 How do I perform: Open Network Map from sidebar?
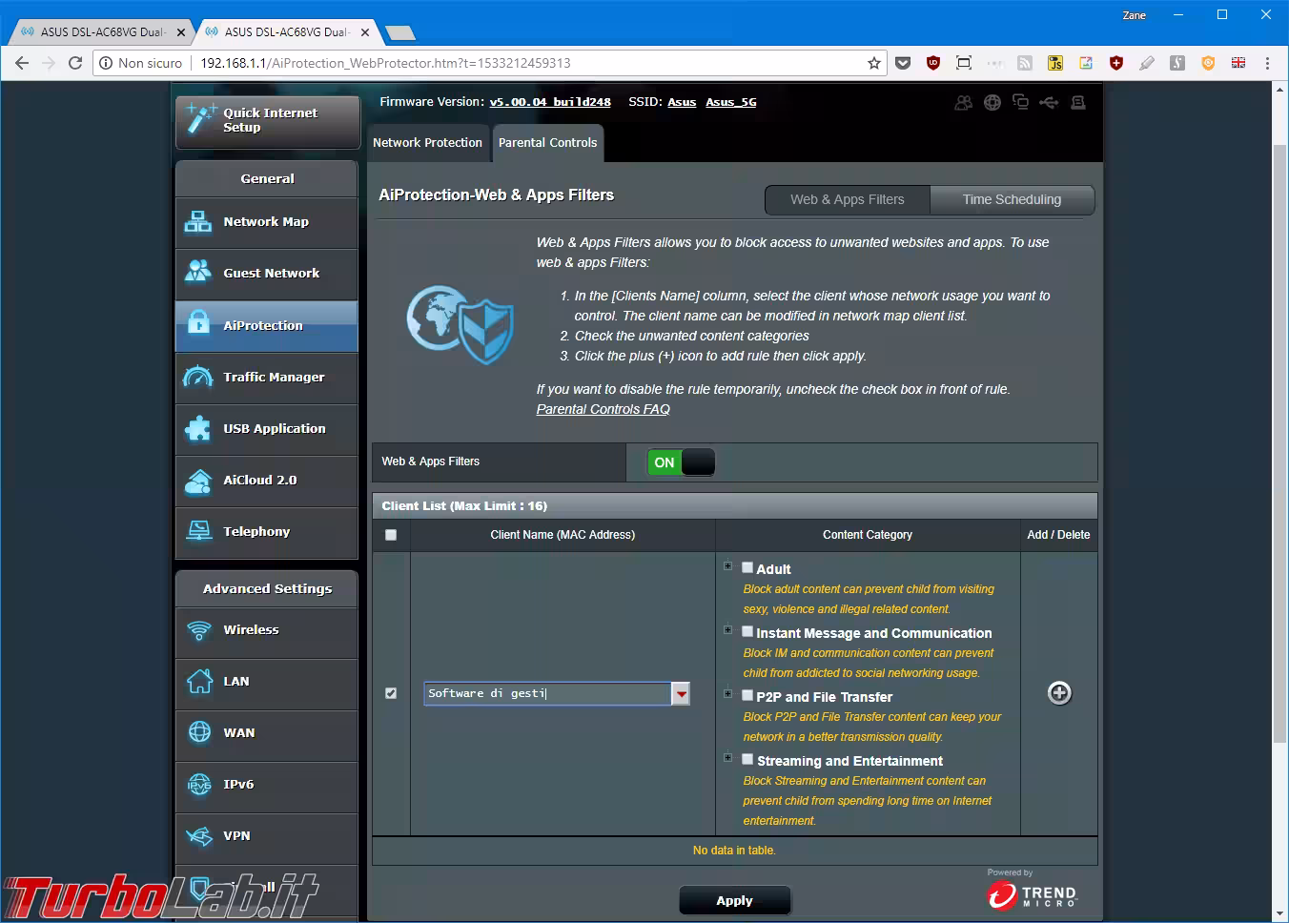[x=266, y=222]
